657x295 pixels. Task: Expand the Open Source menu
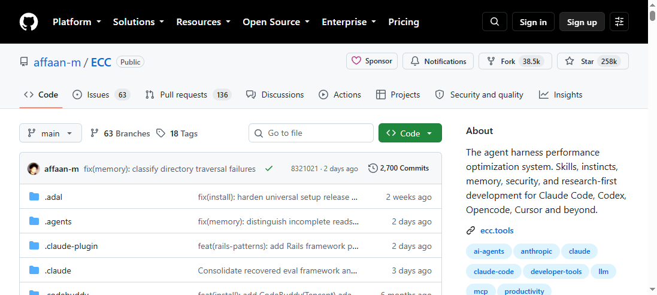coord(275,22)
